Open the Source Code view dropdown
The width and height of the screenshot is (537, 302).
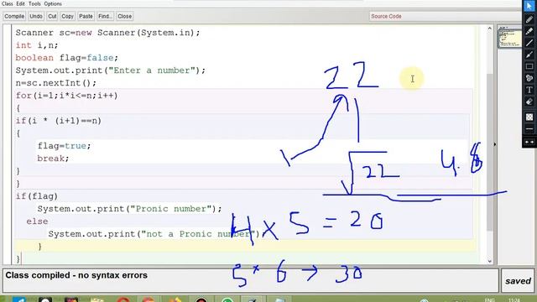[x=446, y=16]
